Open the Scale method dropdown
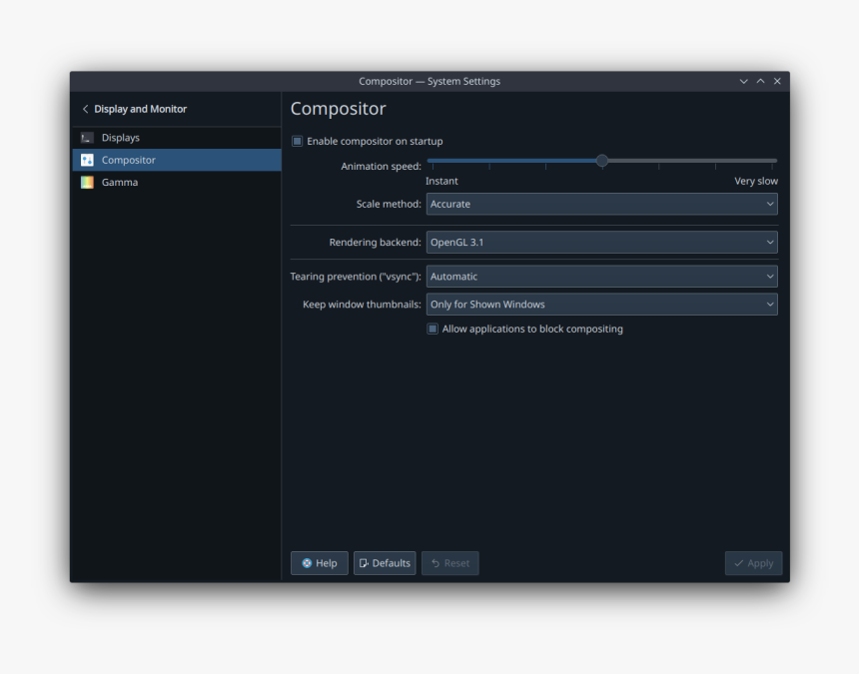 click(x=601, y=204)
